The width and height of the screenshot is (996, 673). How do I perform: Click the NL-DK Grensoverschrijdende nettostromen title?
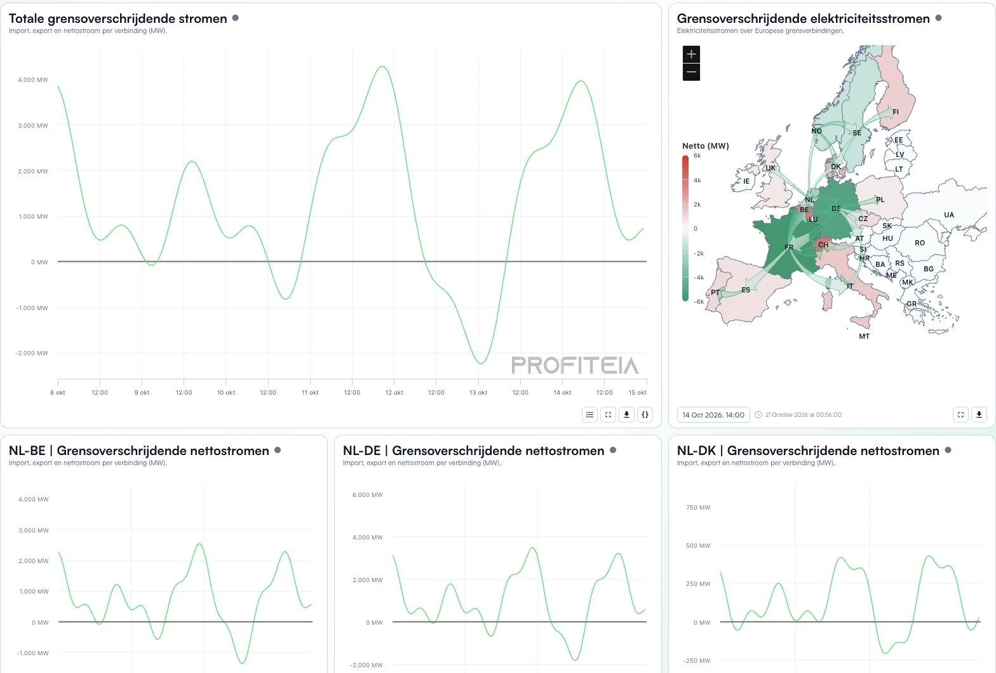coord(808,451)
